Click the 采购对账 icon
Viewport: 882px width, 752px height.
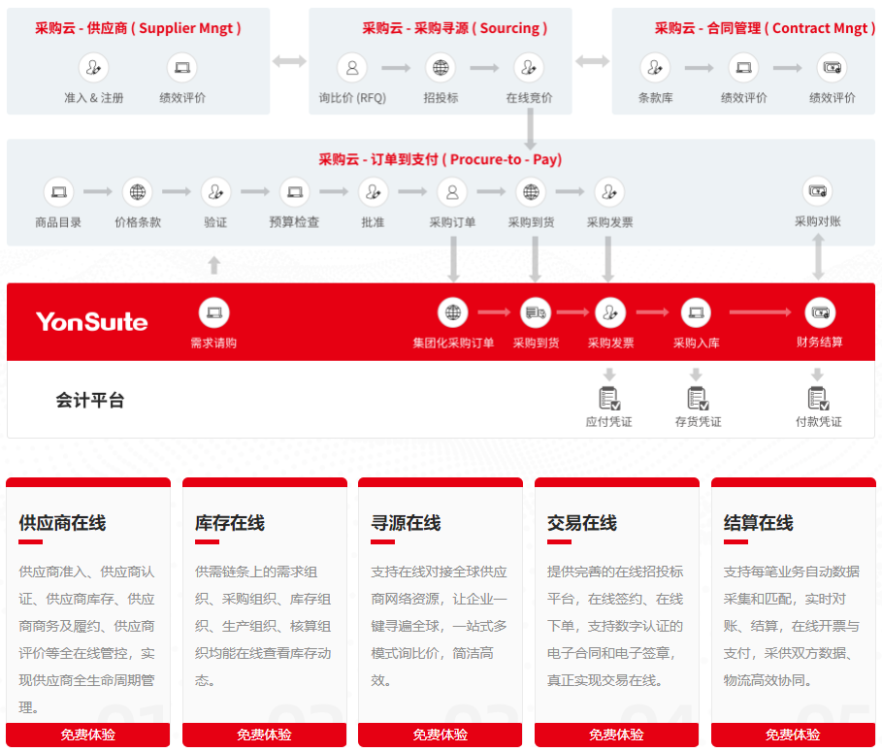click(x=817, y=192)
